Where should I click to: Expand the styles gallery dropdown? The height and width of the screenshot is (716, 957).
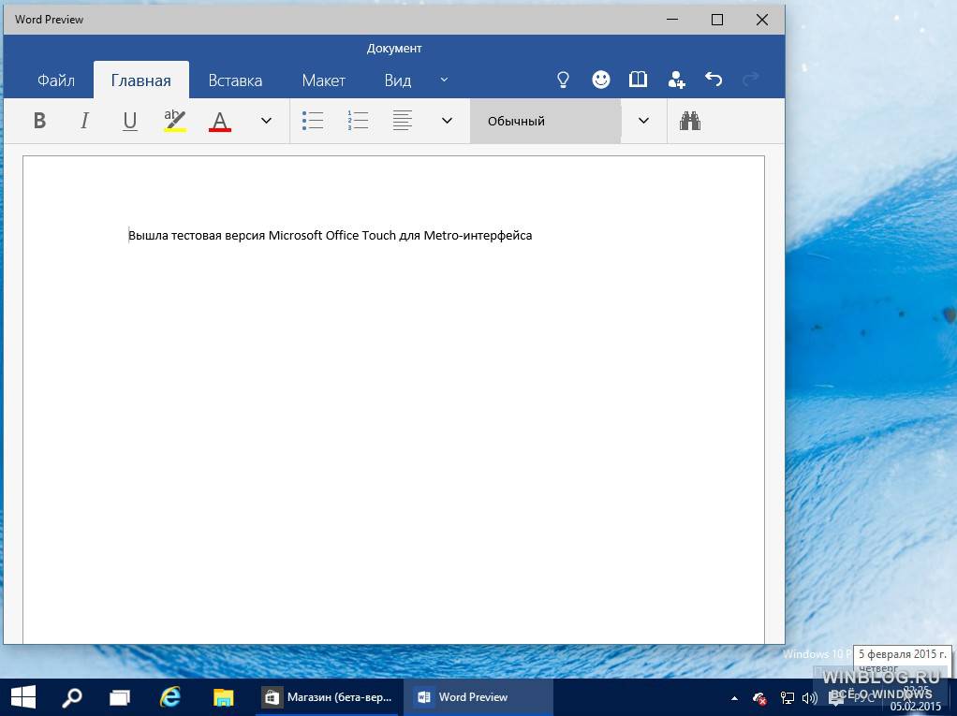tap(643, 121)
